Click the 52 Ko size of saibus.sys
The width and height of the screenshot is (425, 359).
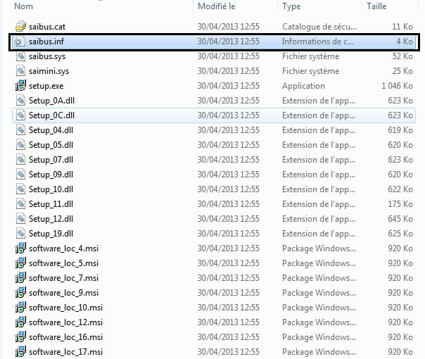(x=402, y=56)
